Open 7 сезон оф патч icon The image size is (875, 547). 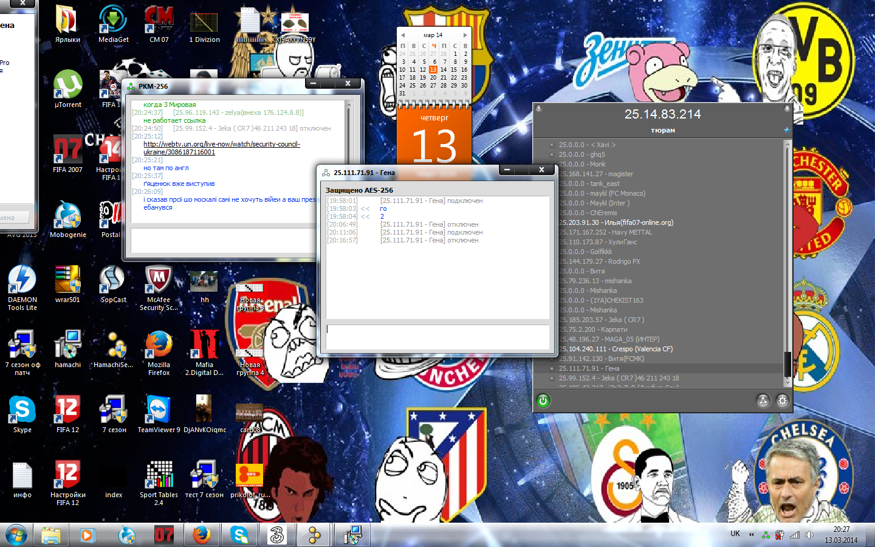[x=22, y=353]
